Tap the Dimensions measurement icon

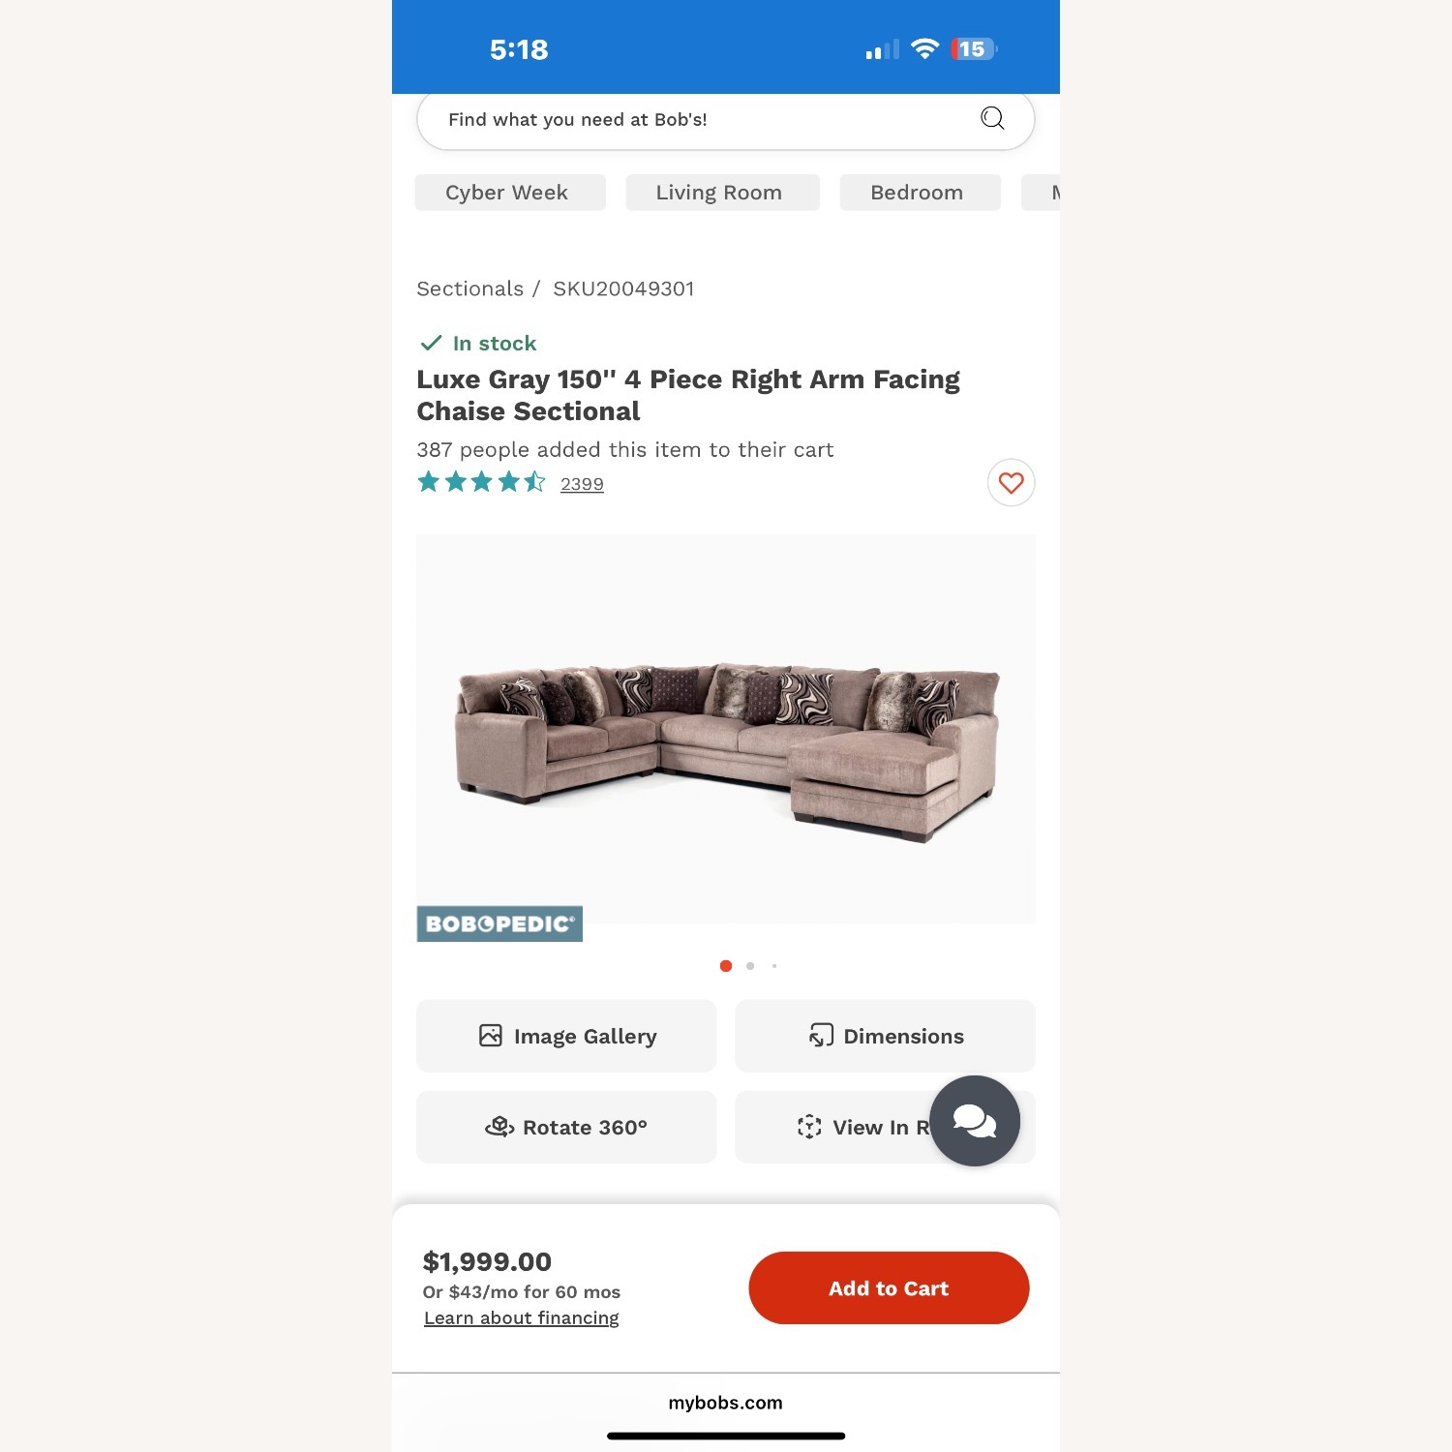[x=821, y=1036]
